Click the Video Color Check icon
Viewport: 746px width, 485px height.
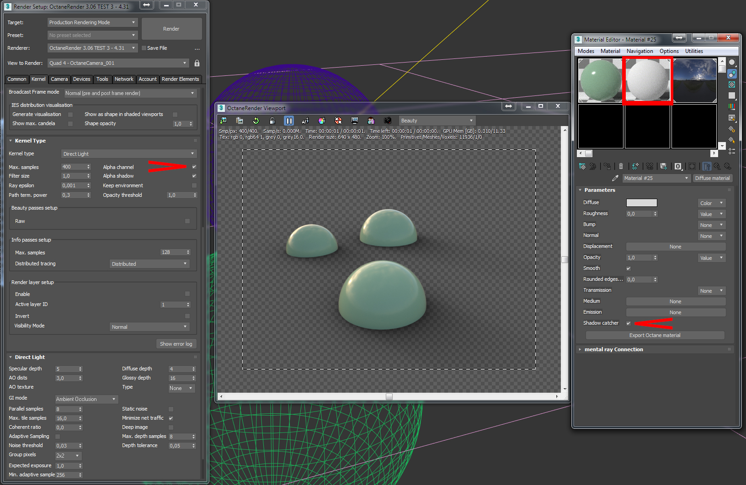732,106
